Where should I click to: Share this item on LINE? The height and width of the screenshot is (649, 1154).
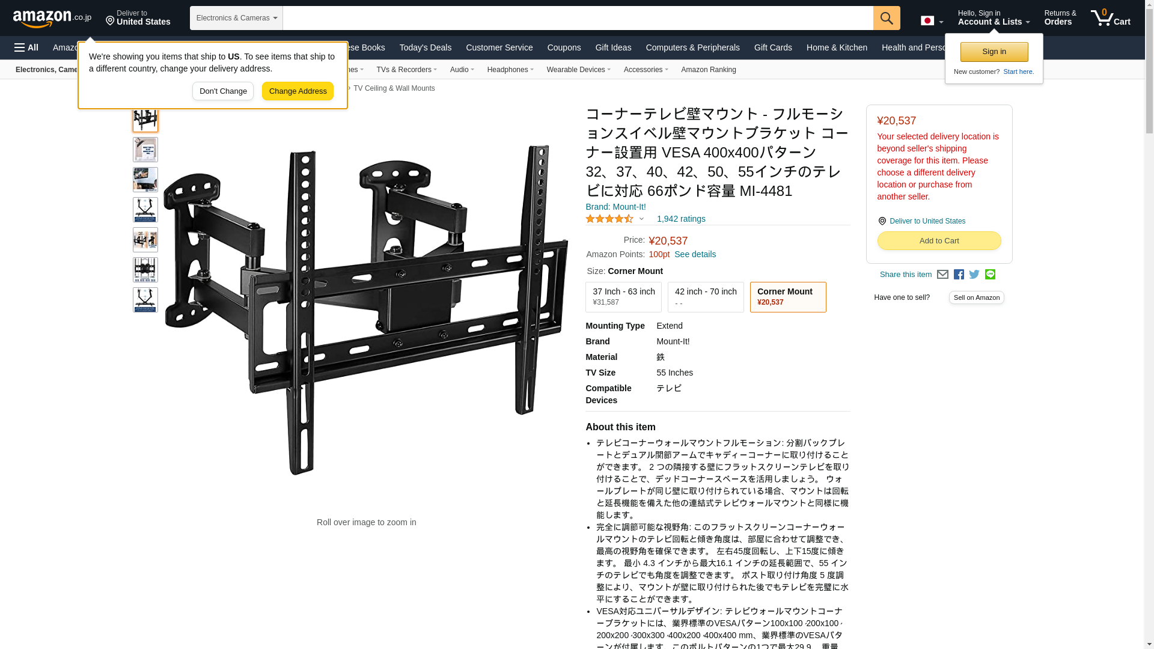click(x=990, y=275)
